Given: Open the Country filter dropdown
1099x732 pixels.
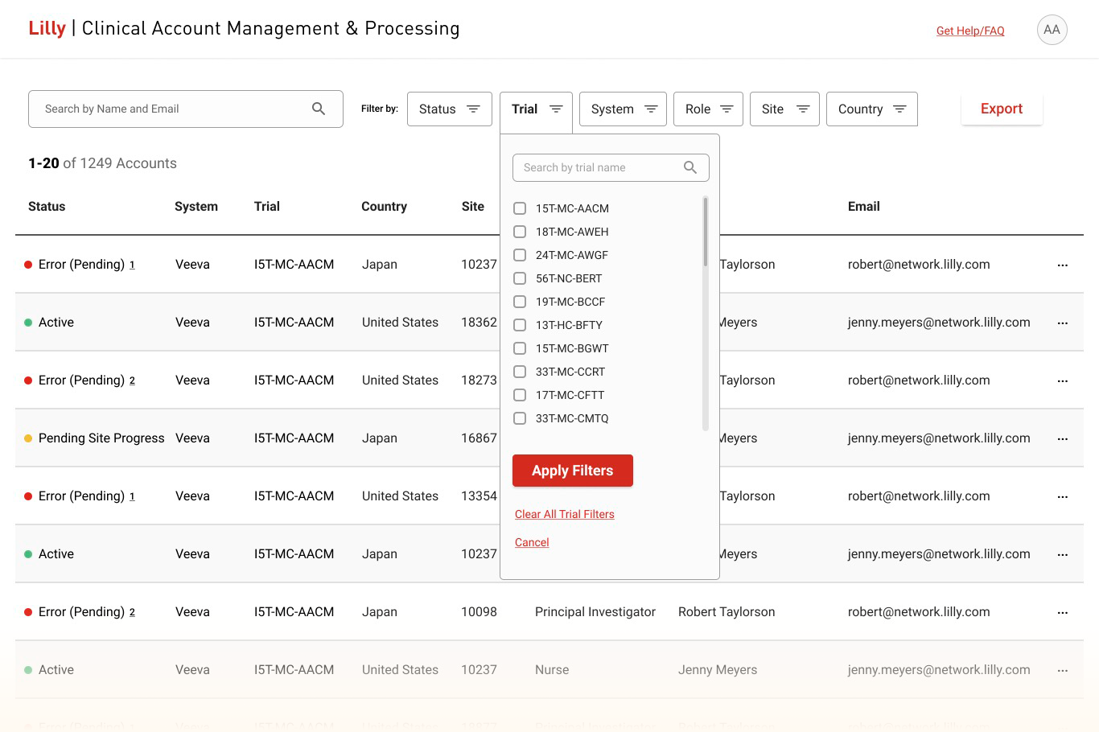Looking at the screenshot, I should click(872, 109).
